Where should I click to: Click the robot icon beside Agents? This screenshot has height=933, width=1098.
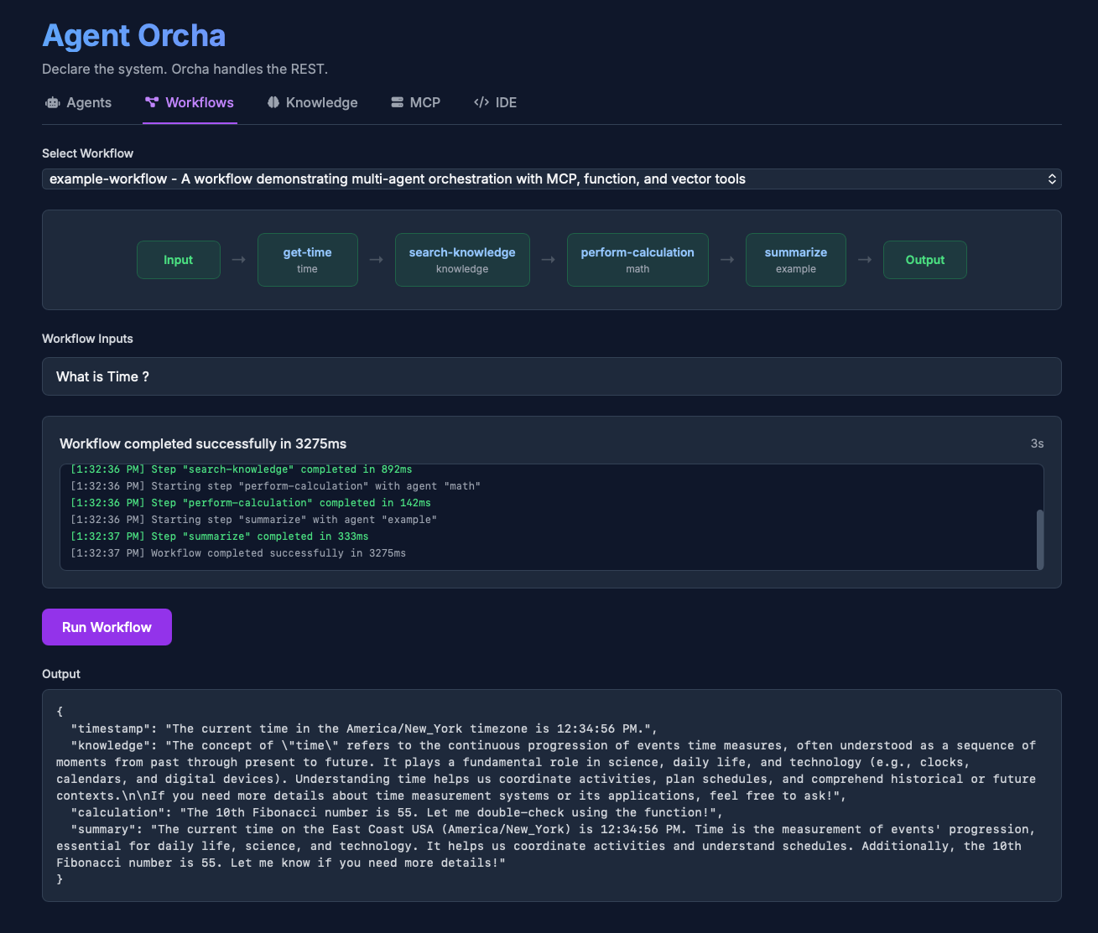click(53, 102)
